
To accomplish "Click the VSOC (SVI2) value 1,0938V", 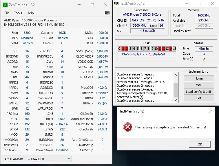I will 102,51.
